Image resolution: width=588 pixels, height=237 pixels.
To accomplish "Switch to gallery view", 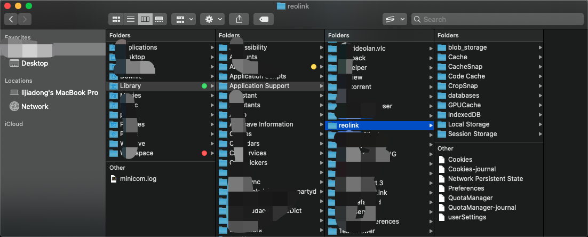I will tap(160, 19).
